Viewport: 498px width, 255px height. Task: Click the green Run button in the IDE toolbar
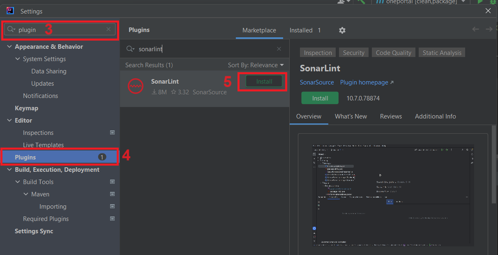pos(480,2)
